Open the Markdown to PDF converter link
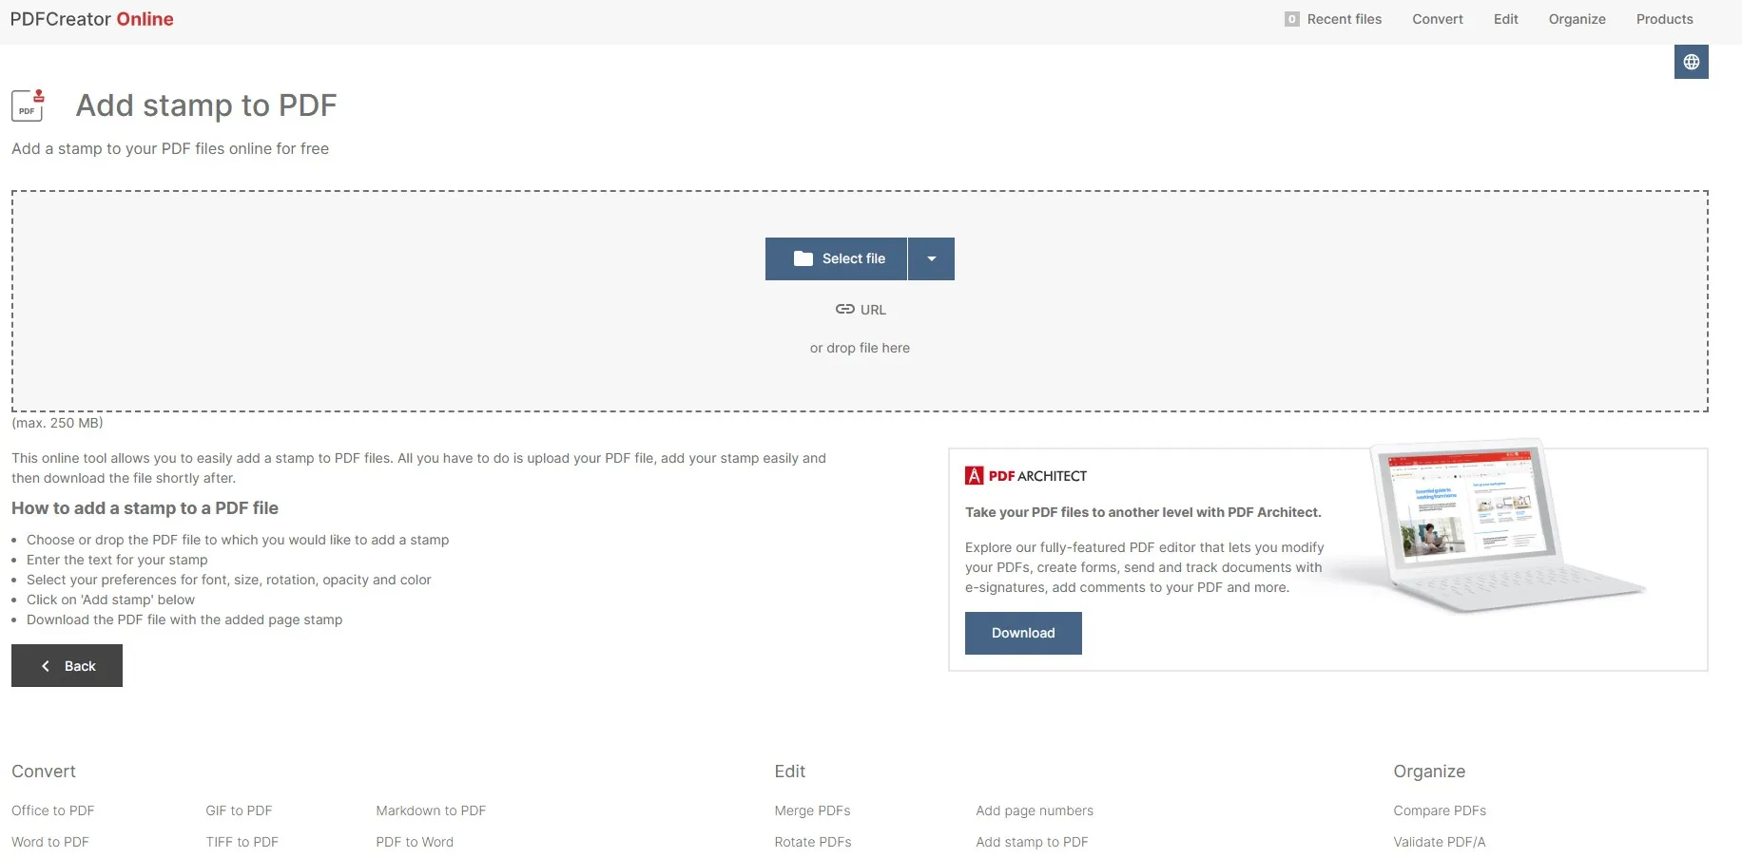 [x=431, y=810]
